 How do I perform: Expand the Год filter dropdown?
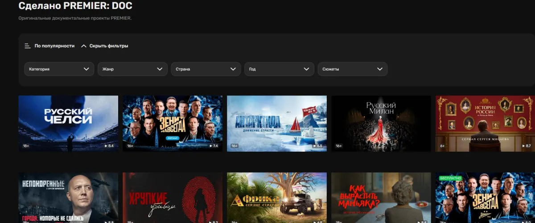(x=279, y=69)
